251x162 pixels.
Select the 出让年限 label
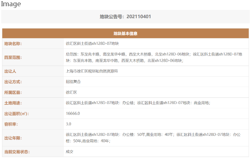13,138
